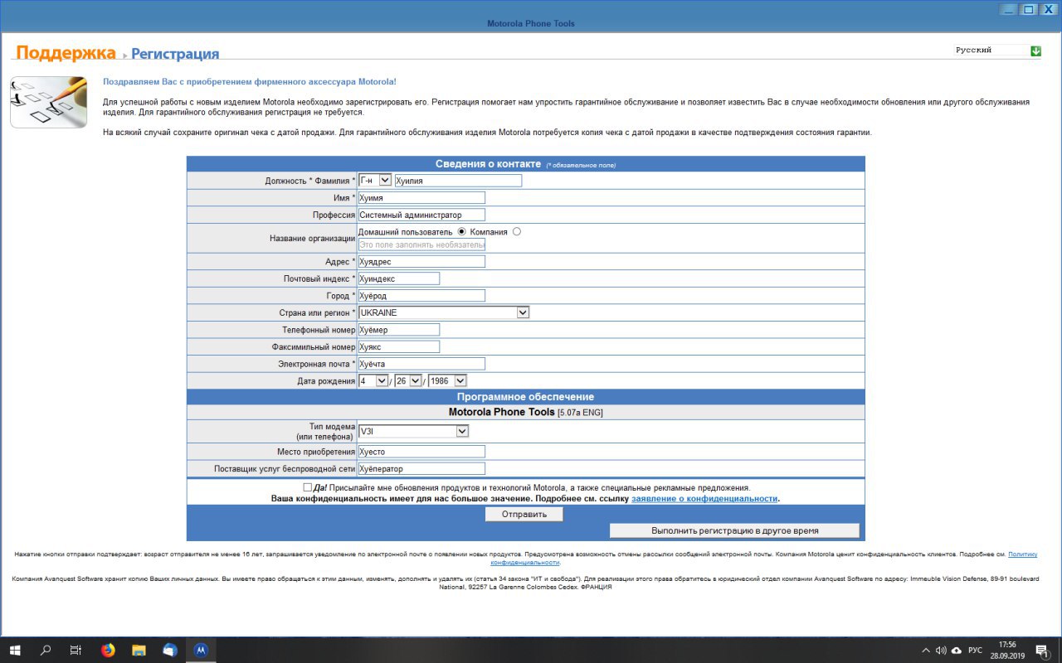Open the notification center icon
This screenshot has height=663, width=1062.
point(1042,651)
